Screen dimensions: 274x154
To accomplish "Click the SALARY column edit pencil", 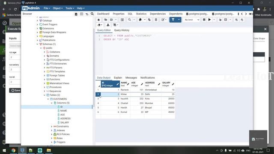I will (x=173, y=84).
